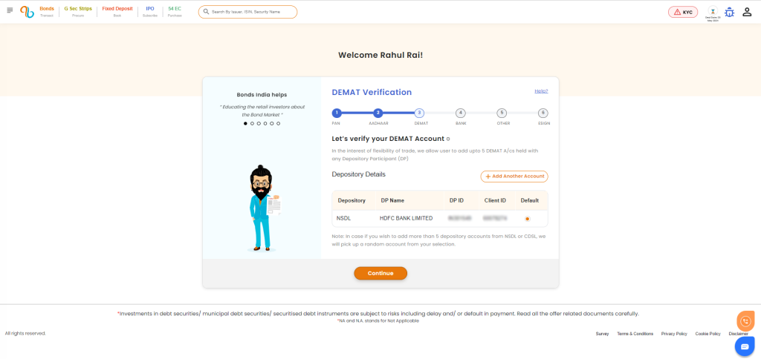
Task: Click the blue bug report icon
Action: 729,12
